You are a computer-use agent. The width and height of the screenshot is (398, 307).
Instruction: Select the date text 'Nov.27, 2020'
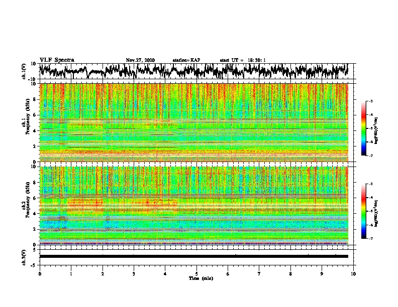(x=140, y=60)
